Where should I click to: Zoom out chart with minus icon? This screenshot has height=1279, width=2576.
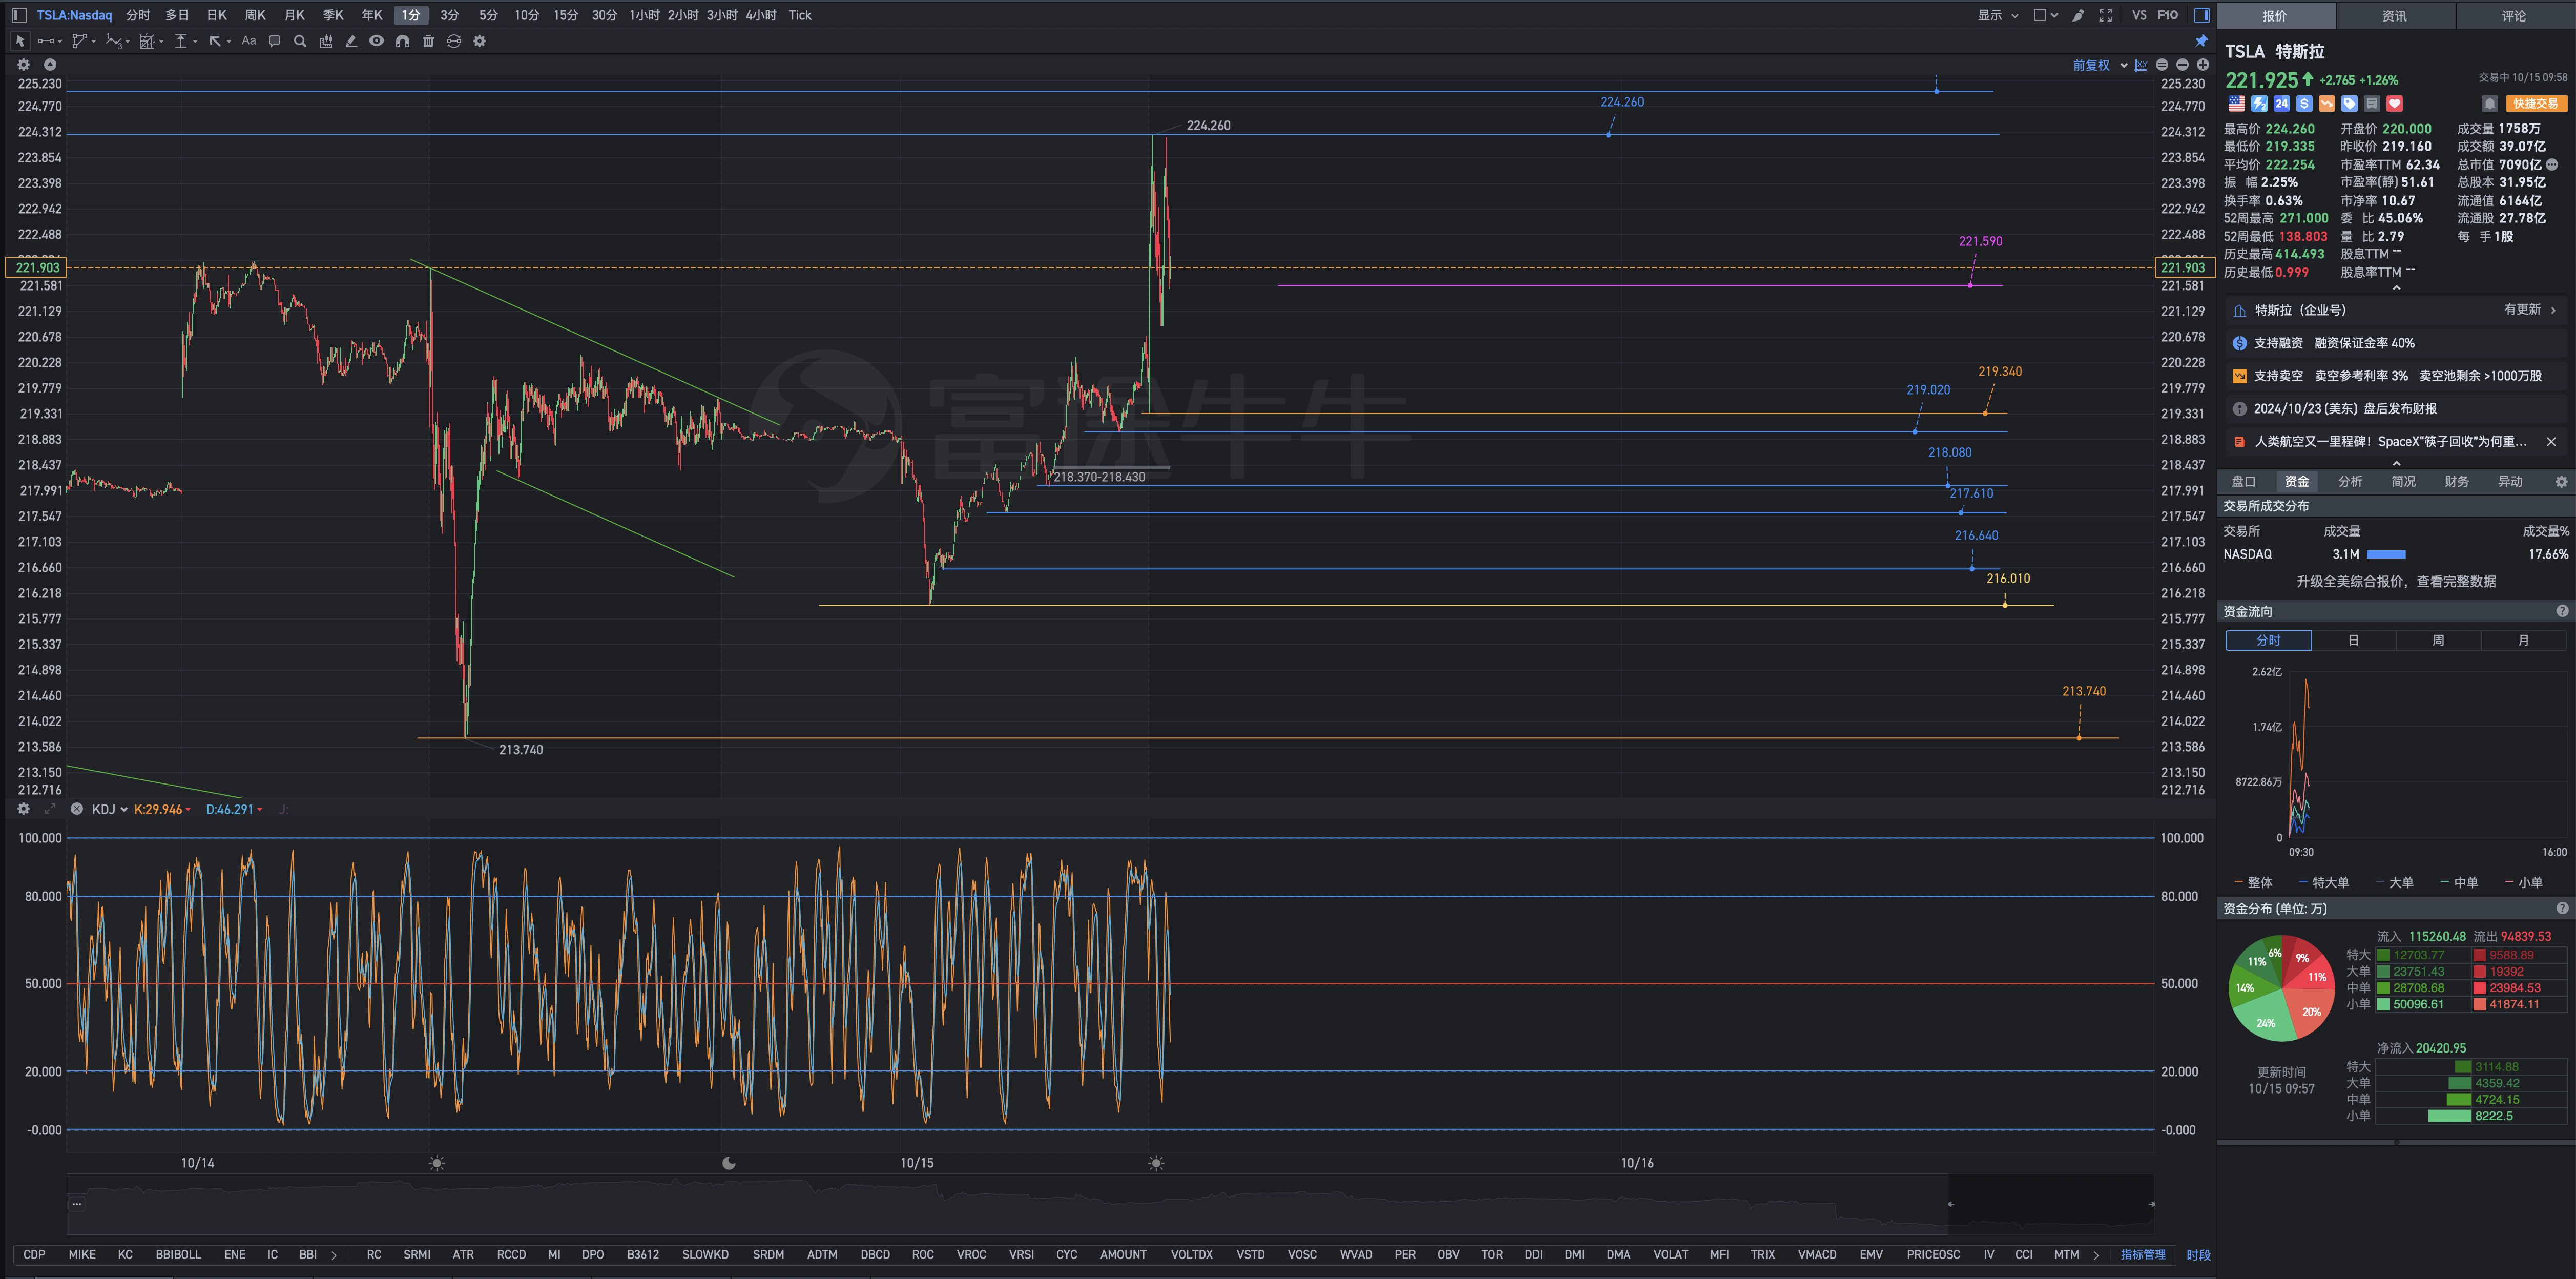[2182, 65]
